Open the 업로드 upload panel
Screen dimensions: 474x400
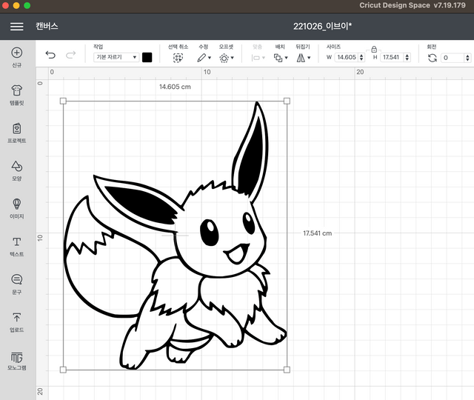point(16,322)
